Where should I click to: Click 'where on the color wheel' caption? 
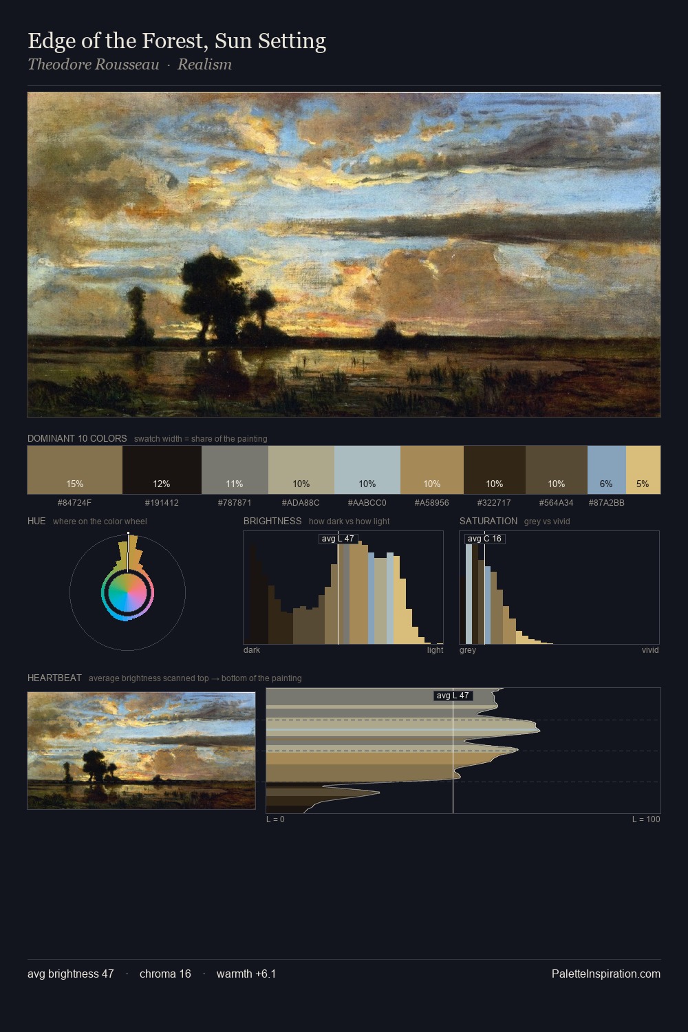click(x=100, y=522)
